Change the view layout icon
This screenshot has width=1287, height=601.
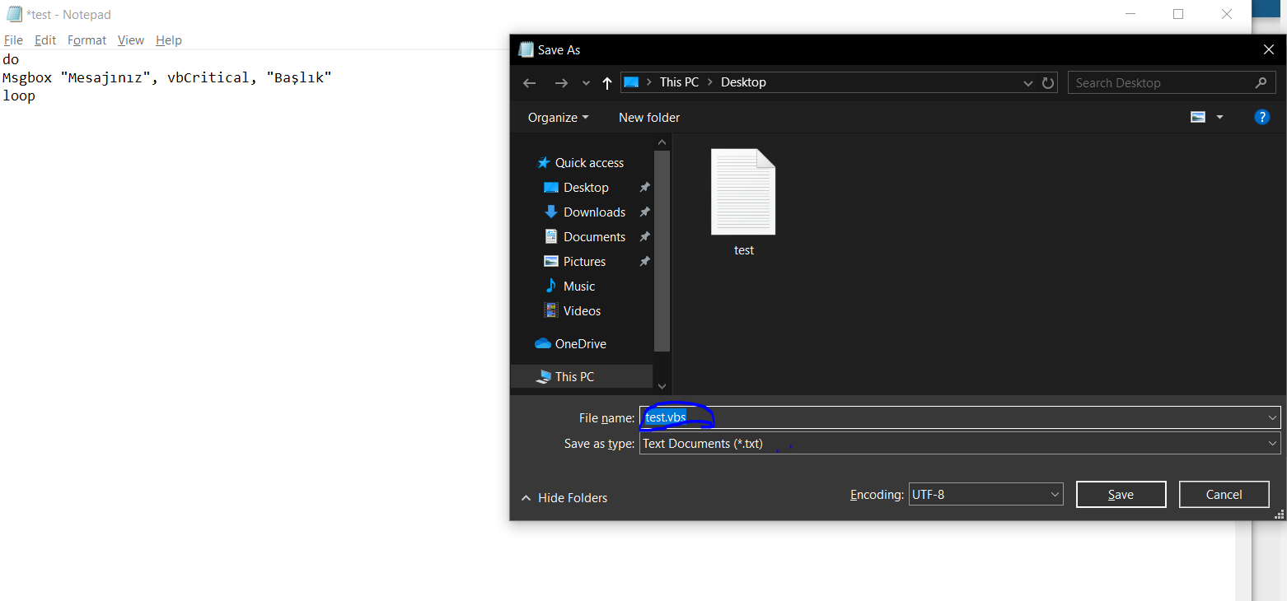pyautogui.click(x=1198, y=118)
